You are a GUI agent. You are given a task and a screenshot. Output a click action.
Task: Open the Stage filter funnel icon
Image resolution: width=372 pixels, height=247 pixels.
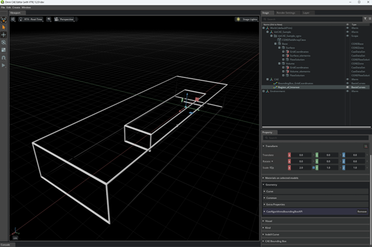(x=365, y=18)
